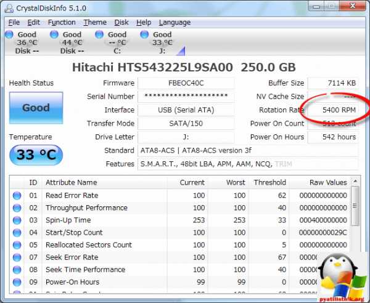Click status orb for Seek Time Performance

tap(17, 270)
